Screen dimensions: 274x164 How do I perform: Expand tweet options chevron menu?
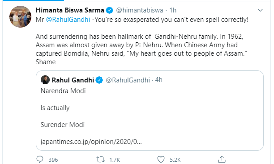pos(260,10)
